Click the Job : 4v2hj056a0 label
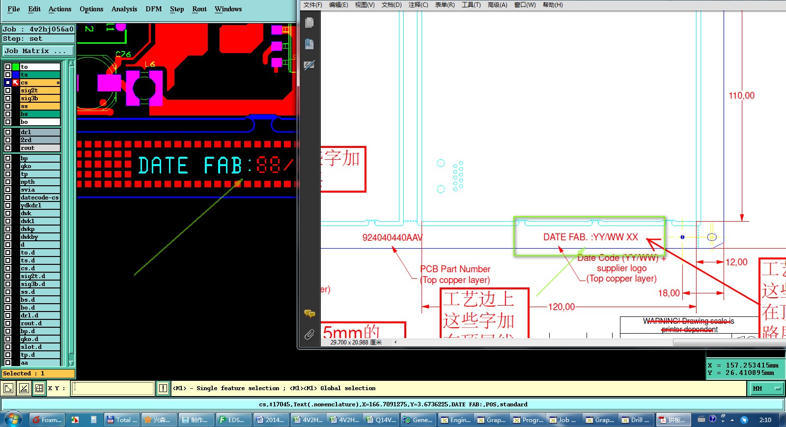The image size is (786, 427). tap(38, 29)
